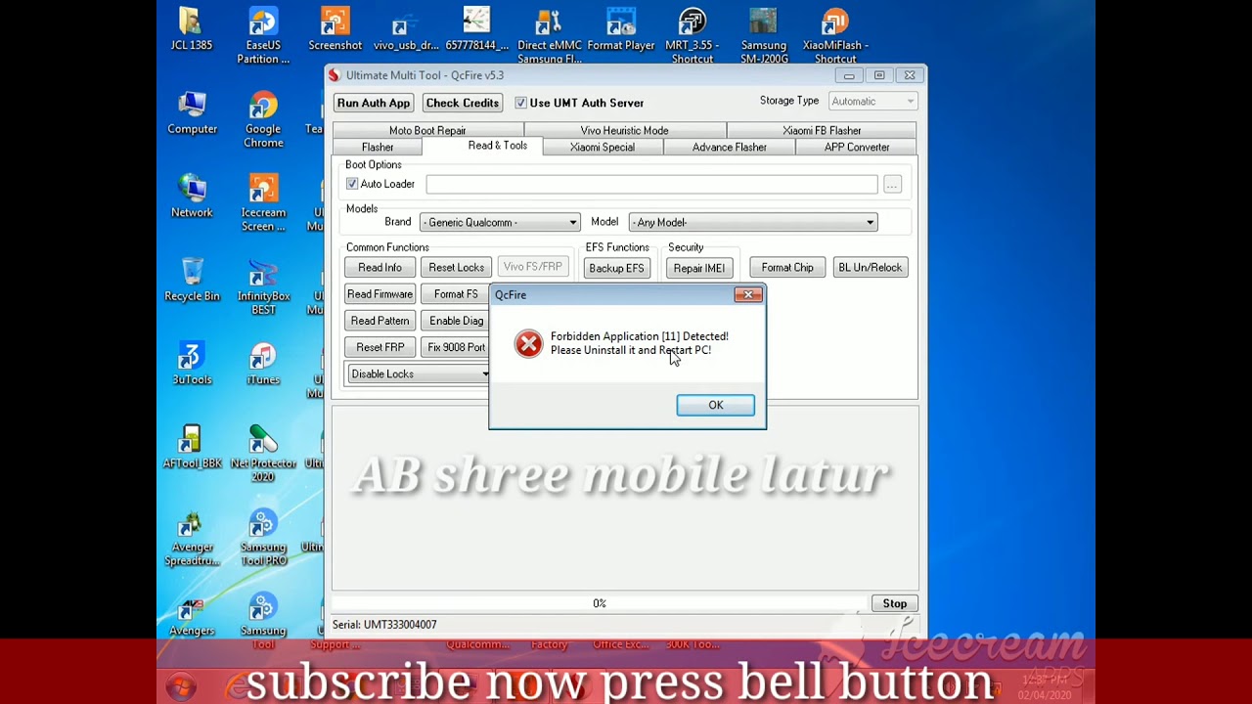Open XiaoMiFlash Shortcut desktop icon

[x=834, y=36]
